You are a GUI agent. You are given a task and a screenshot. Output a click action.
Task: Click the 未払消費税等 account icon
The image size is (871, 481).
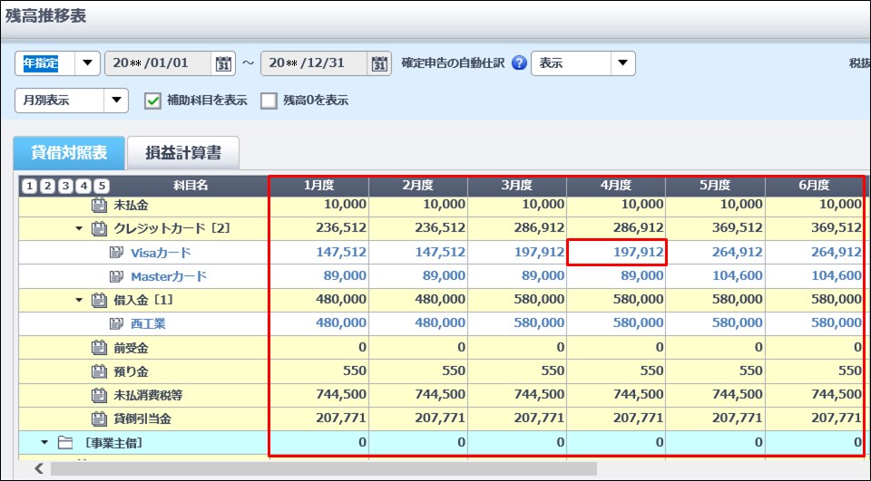pyautogui.click(x=99, y=395)
